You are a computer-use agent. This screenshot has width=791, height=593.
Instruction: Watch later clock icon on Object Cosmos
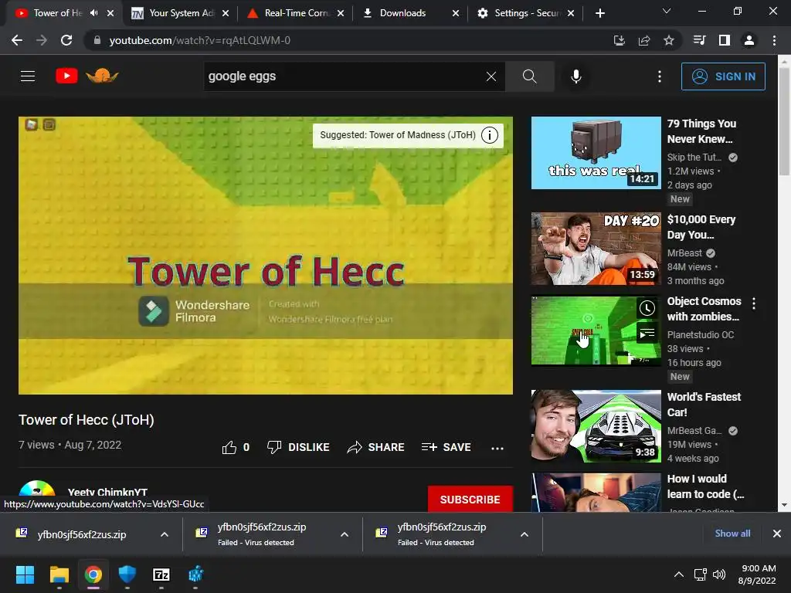(647, 308)
